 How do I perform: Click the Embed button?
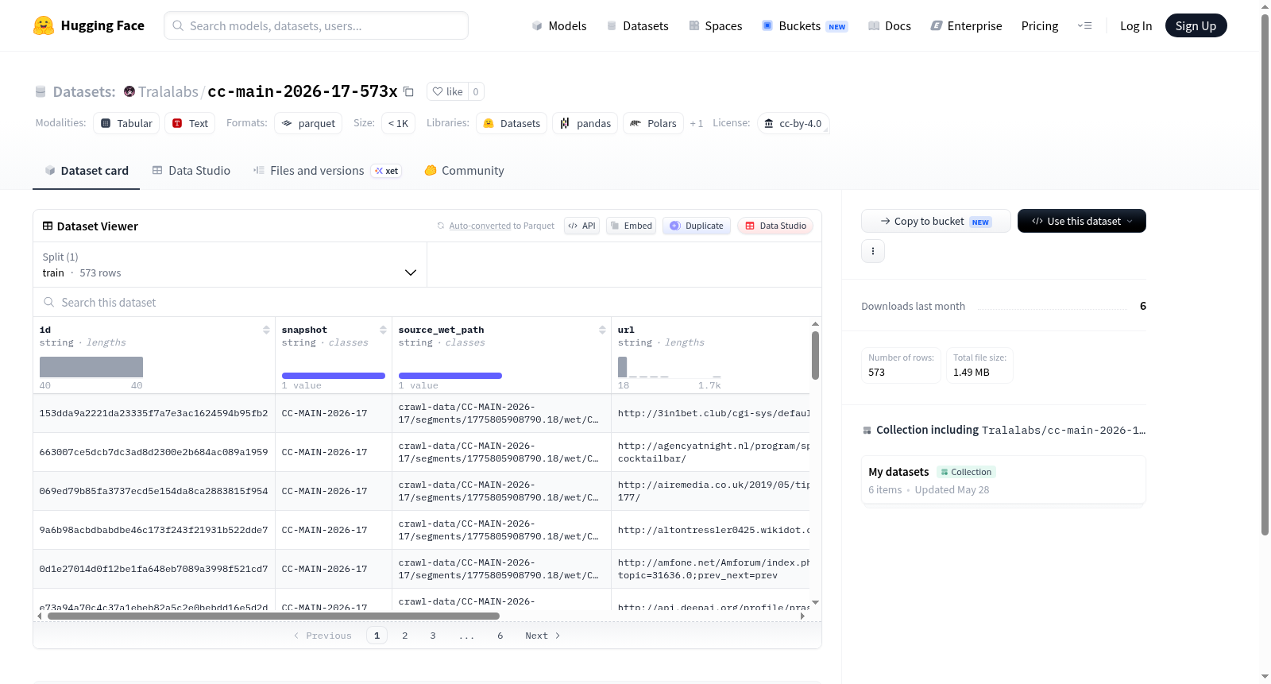[x=631, y=226]
